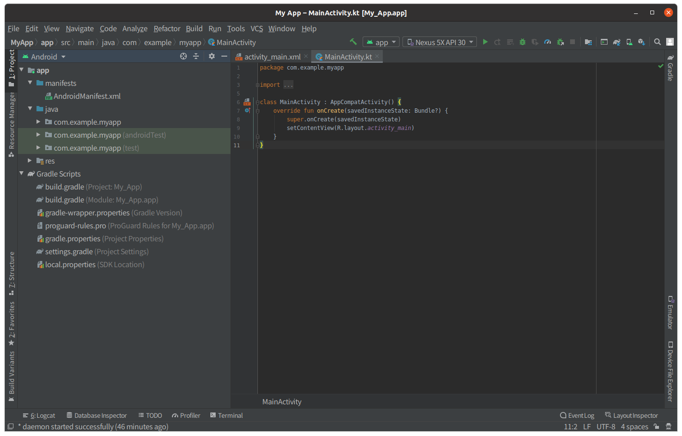Open the Logcat tool window
Screen dimensions: 682x436
point(39,415)
